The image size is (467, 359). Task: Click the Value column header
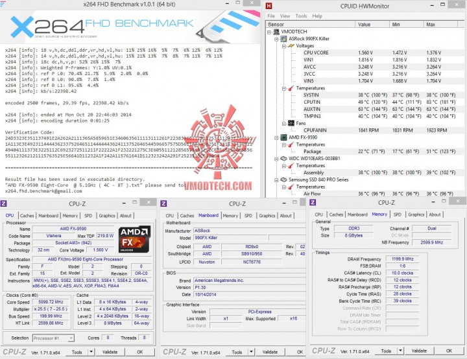click(372, 25)
